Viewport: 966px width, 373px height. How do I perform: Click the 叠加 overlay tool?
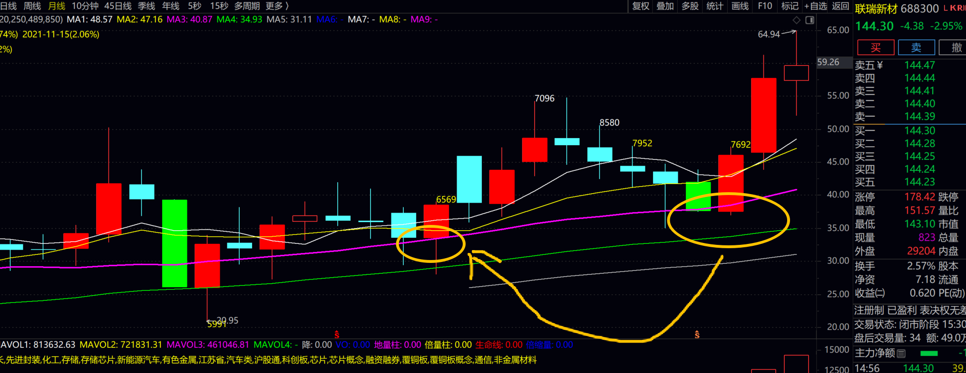pyautogui.click(x=665, y=6)
